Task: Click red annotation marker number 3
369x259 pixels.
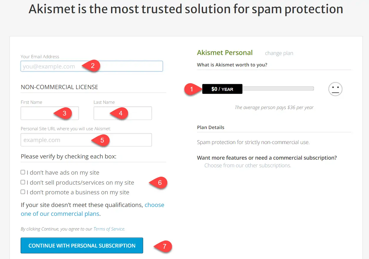Action: [64, 113]
